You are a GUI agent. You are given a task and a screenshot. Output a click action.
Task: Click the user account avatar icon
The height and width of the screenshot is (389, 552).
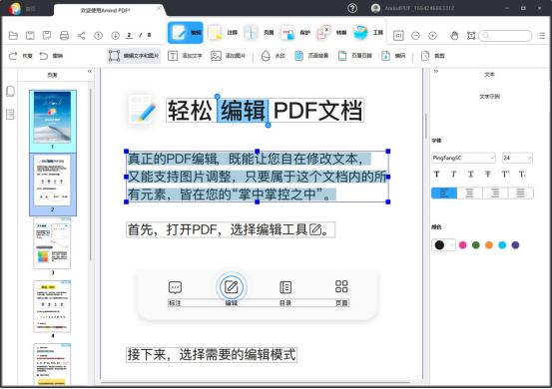(x=375, y=8)
